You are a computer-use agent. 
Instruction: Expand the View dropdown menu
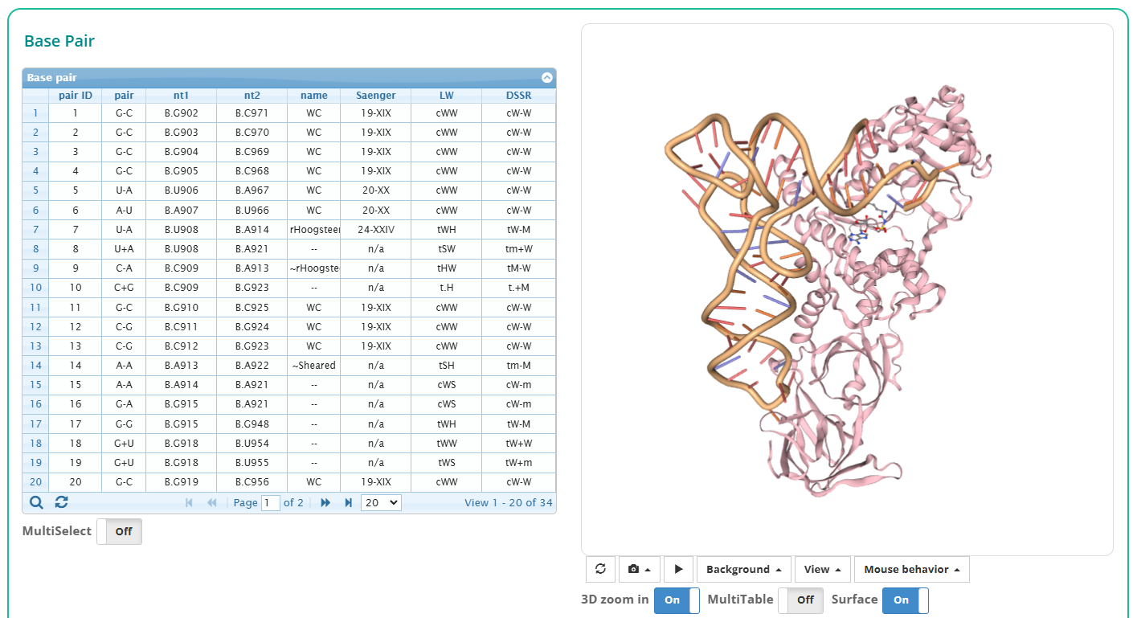tap(822, 569)
